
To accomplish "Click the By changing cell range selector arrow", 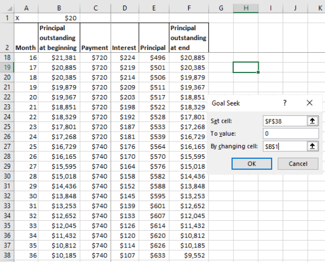I will pyautogui.click(x=312, y=146).
